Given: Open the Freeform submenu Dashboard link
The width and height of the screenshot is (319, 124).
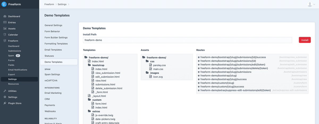Looking at the screenshot, I should [14, 46].
